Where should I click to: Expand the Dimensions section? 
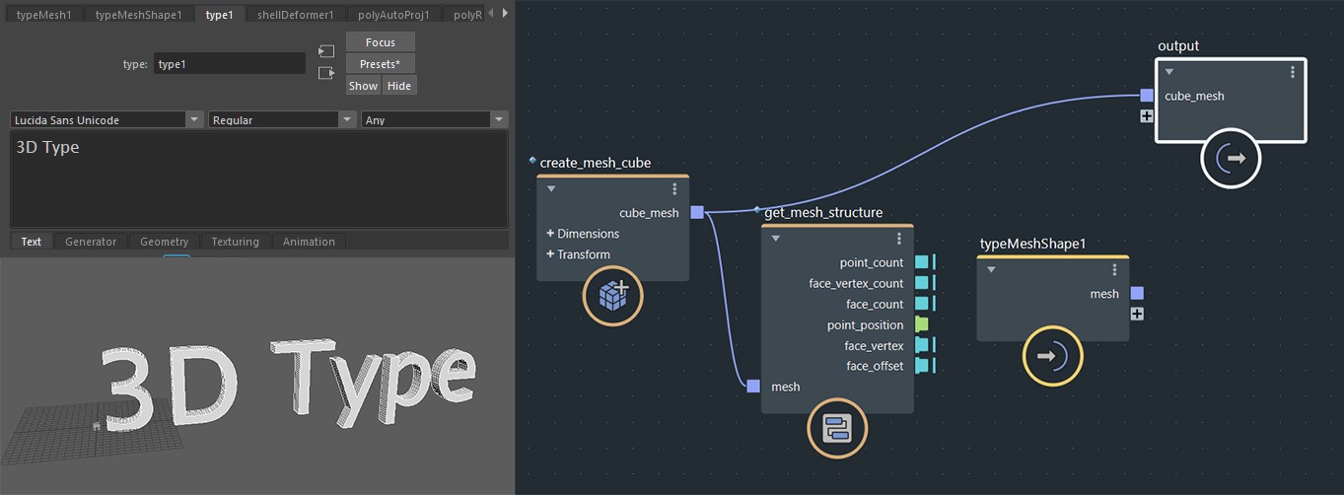[583, 234]
